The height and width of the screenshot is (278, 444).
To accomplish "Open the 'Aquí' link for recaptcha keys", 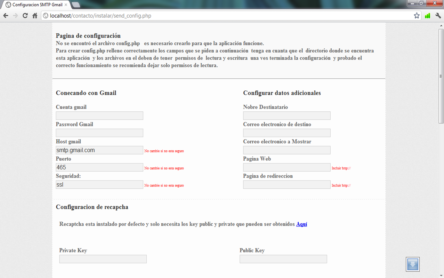I will click(301, 224).
